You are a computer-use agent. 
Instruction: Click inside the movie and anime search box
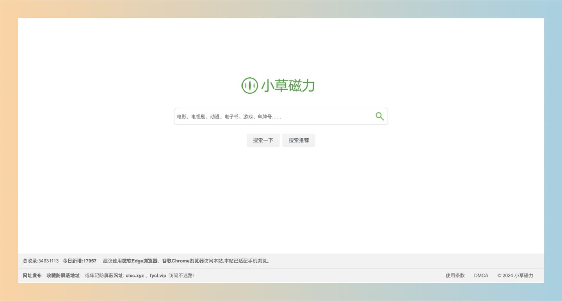pos(273,116)
